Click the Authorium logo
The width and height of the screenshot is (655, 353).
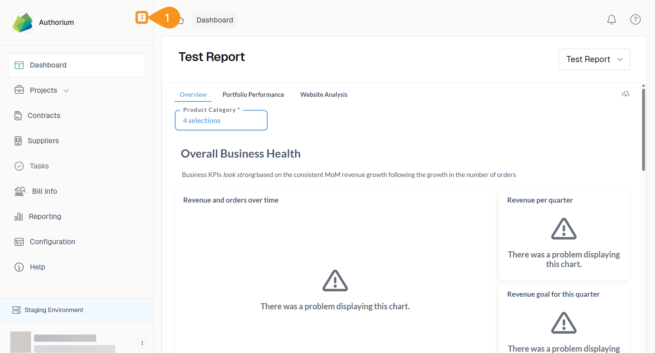click(23, 23)
